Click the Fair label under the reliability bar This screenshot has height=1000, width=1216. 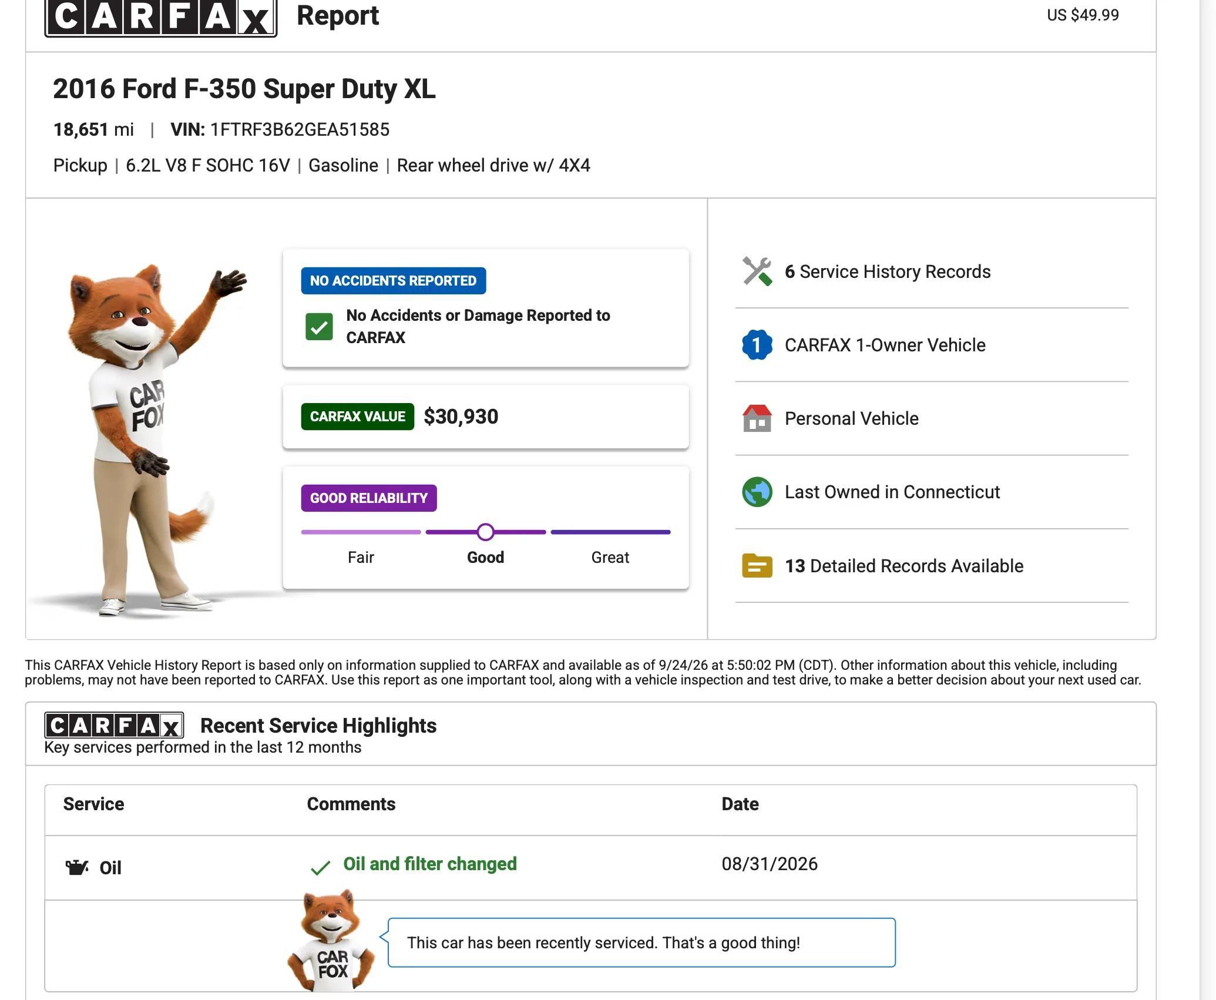pyautogui.click(x=361, y=557)
